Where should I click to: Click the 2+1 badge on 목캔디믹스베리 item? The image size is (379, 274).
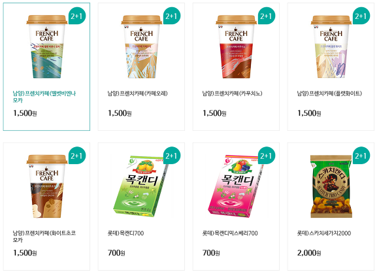267,156
